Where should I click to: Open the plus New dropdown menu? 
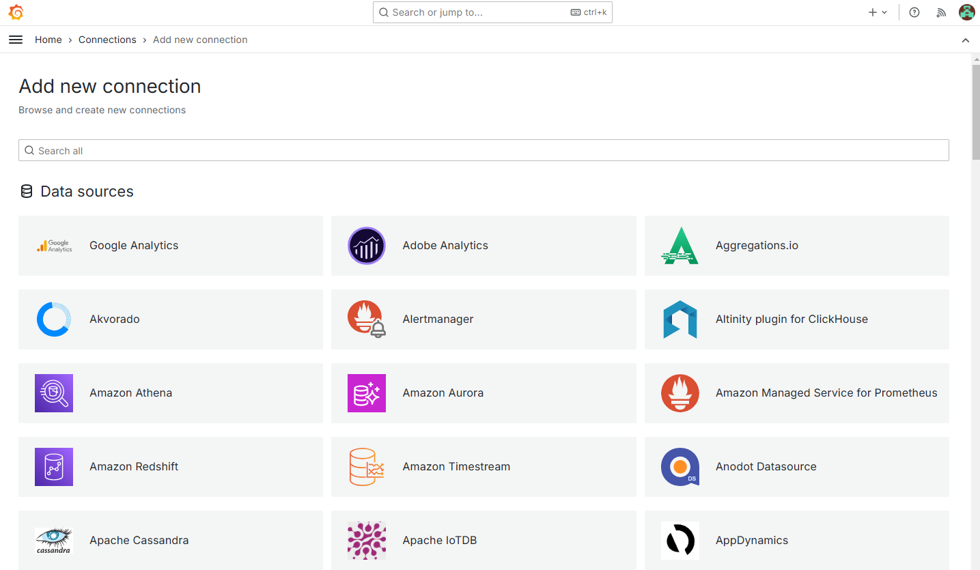click(x=878, y=12)
